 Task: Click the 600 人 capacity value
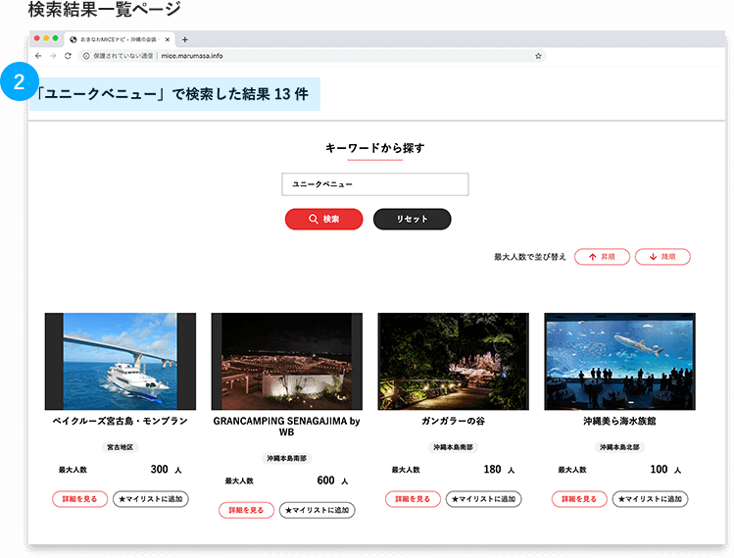click(333, 481)
